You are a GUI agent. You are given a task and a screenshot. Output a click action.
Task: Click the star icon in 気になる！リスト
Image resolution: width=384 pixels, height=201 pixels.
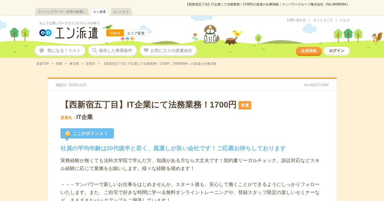coord(42,50)
